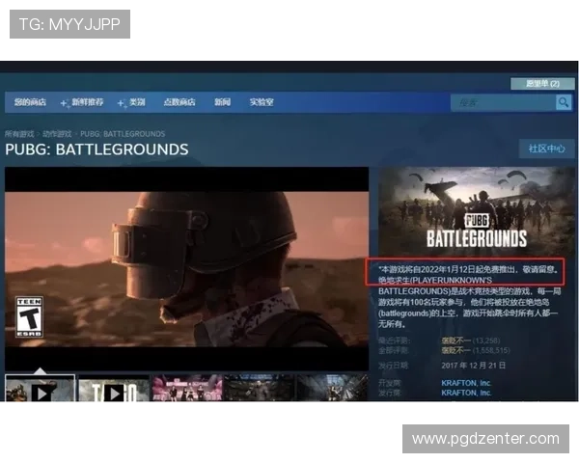
Task: Click release date 2017 年 12 月 21 日
Action: (474, 366)
